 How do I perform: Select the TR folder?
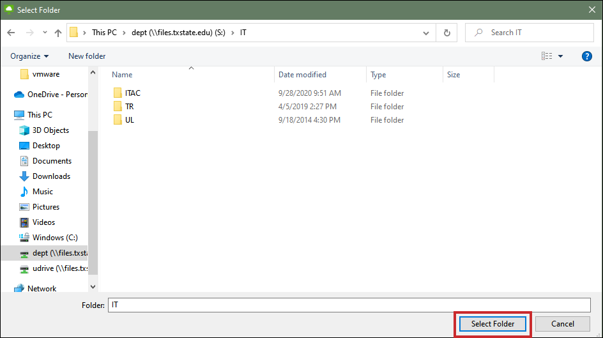129,107
